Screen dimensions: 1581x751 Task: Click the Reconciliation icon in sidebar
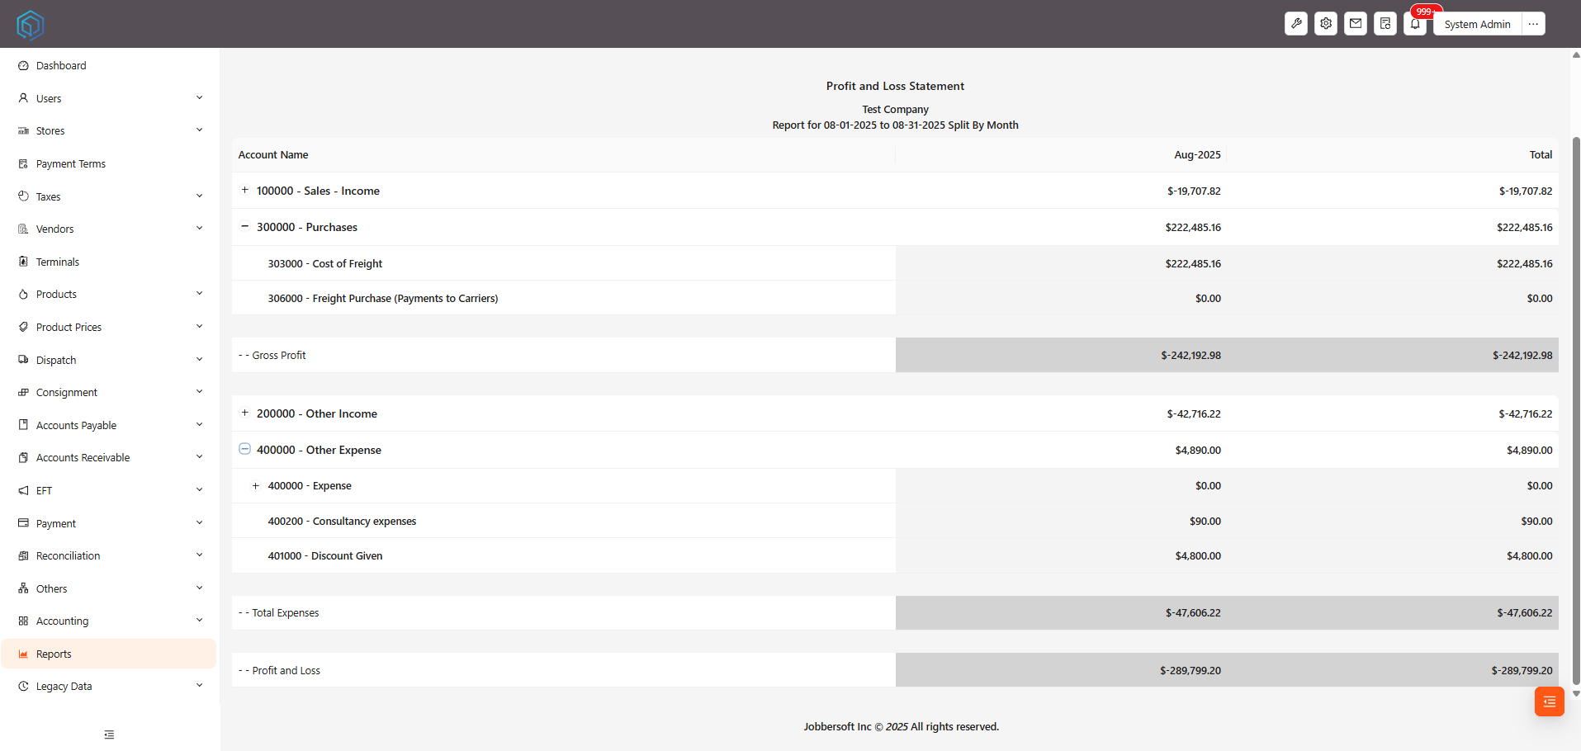click(23, 555)
